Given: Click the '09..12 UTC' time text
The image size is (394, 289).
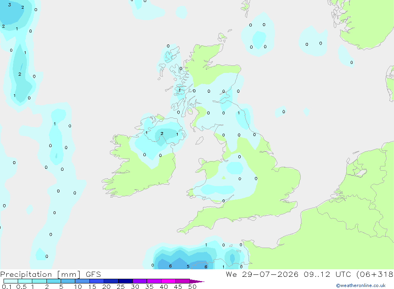Looking at the screenshot, I should click(328, 274).
